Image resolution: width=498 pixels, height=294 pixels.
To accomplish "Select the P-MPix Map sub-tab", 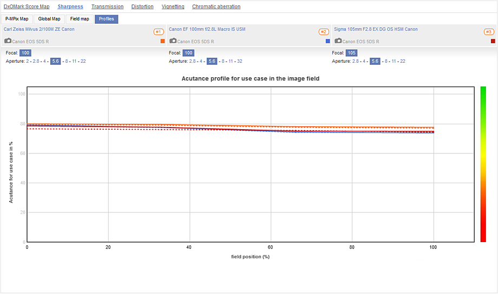I will click(x=17, y=19).
